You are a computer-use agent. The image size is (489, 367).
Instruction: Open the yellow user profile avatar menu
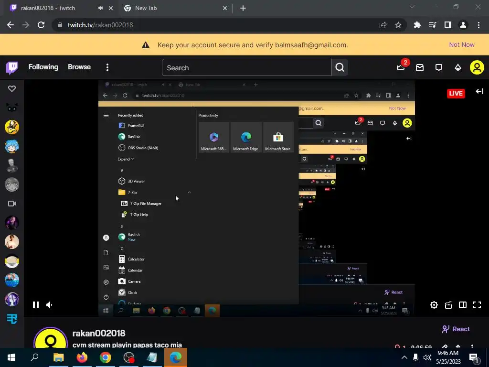click(477, 67)
